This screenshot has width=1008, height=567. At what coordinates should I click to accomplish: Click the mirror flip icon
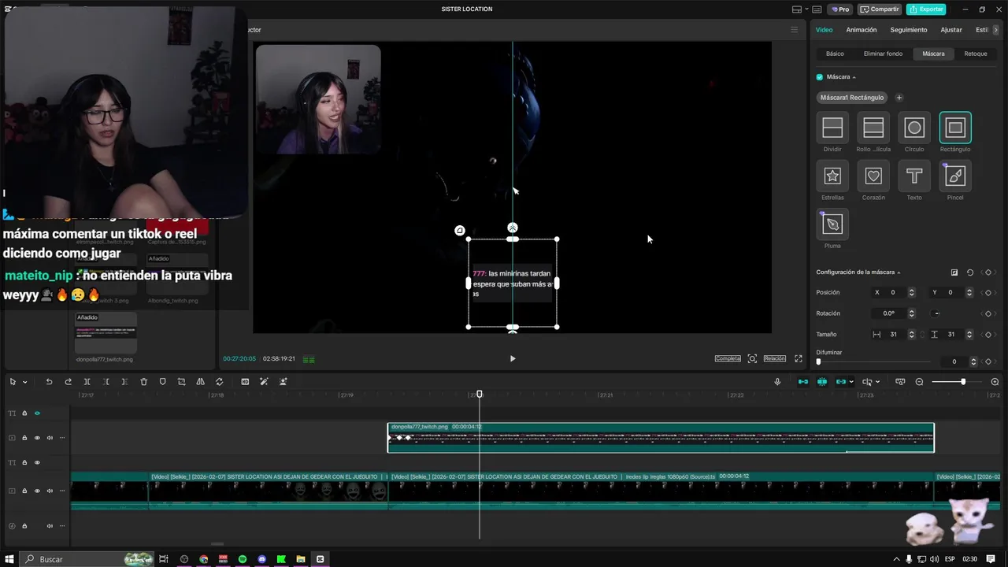(x=200, y=382)
